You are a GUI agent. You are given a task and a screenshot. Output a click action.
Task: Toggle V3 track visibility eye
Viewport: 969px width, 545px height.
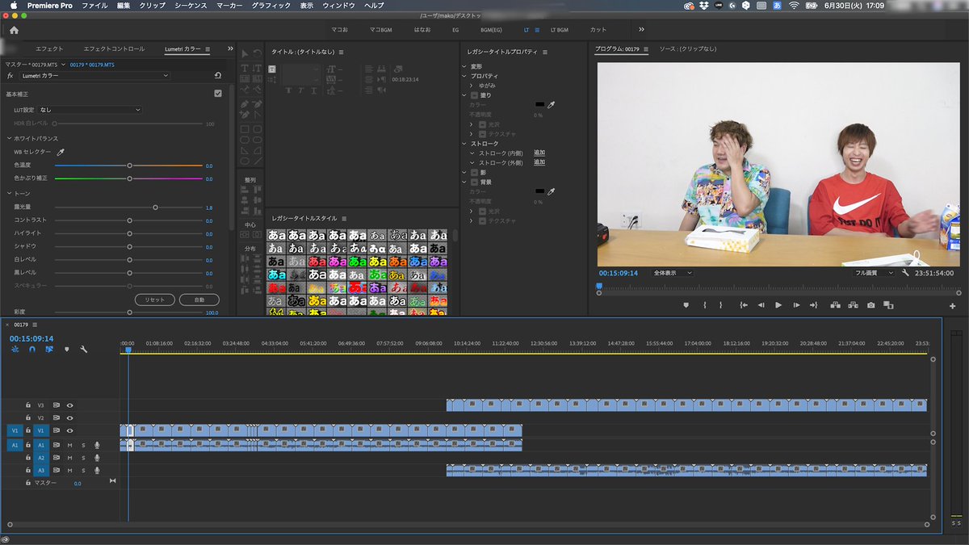click(x=70, y=405)
